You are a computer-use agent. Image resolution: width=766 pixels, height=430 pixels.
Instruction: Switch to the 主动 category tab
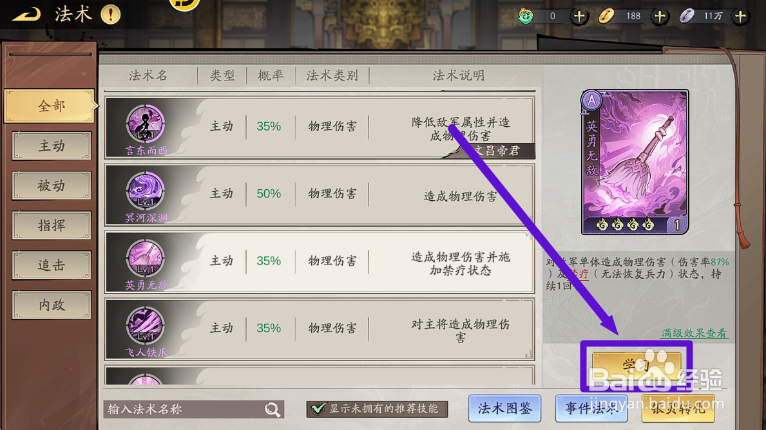pos(52,146)
